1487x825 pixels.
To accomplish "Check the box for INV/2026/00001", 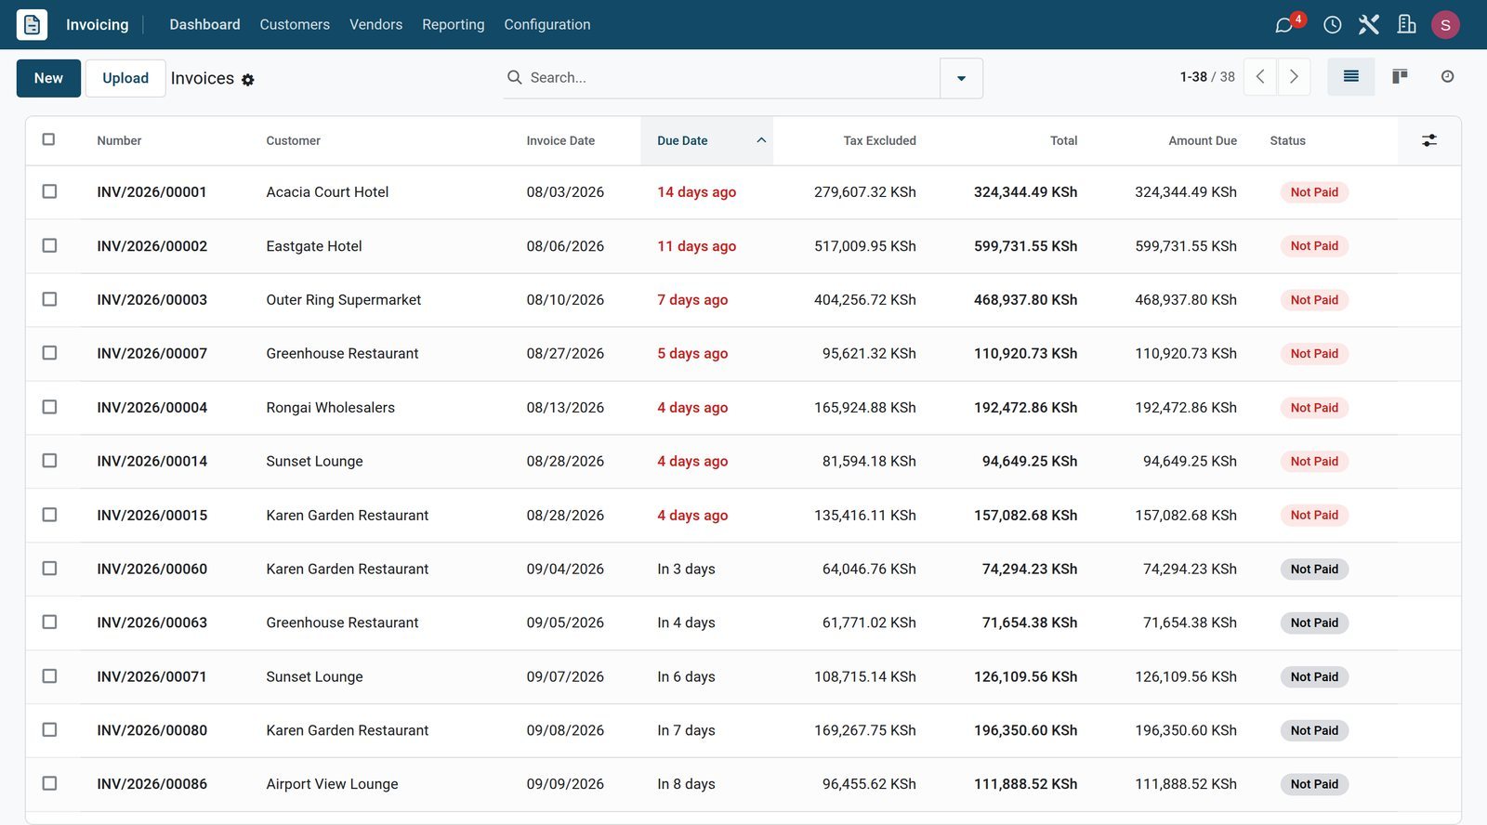I will coord(49,191).
